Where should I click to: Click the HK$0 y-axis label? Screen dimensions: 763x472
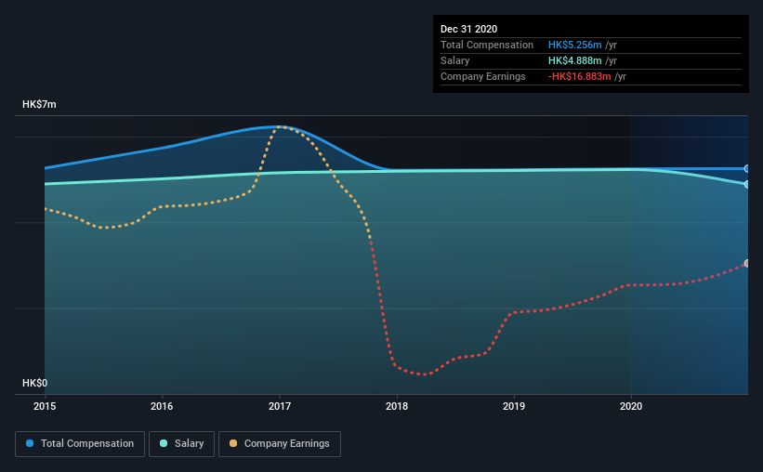35,384
